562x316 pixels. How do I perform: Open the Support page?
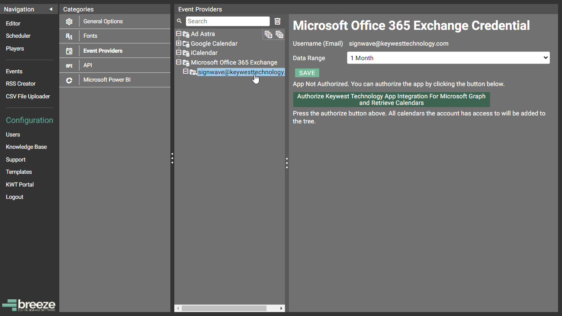(x=16, y=160)
